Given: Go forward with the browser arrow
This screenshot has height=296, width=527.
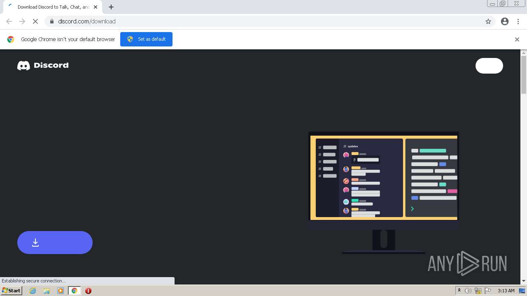Looking at the screenshot, I should click(x=22, y=21).
